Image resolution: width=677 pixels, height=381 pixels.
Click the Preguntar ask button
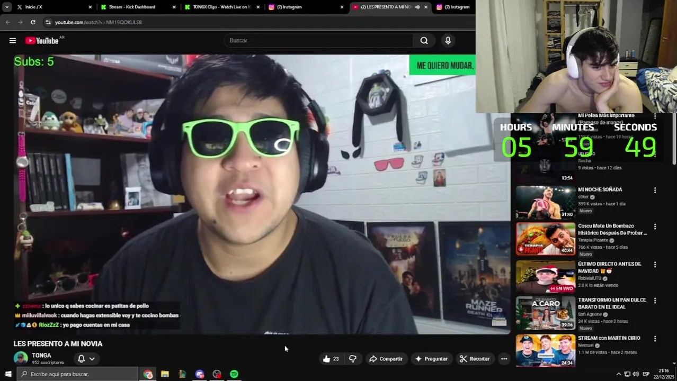pyautogui.click(x=431, y=359)
